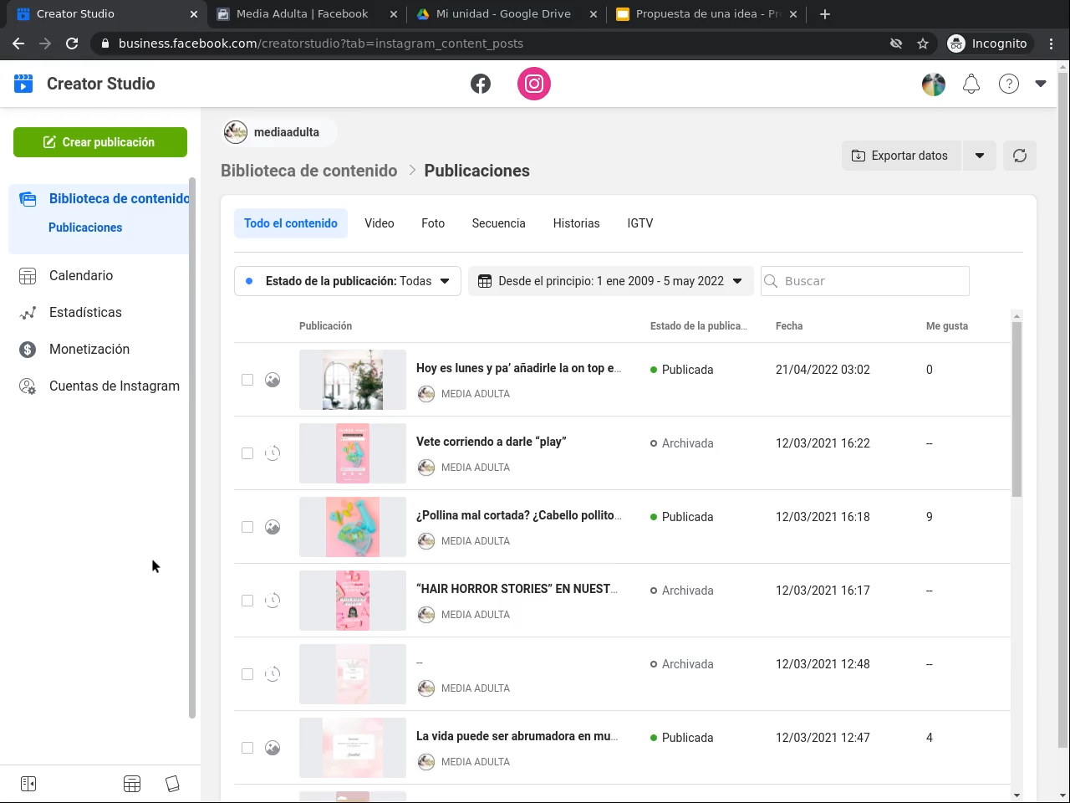
Task: Click the "Crear publicación" button
Action: click(100, 142)
